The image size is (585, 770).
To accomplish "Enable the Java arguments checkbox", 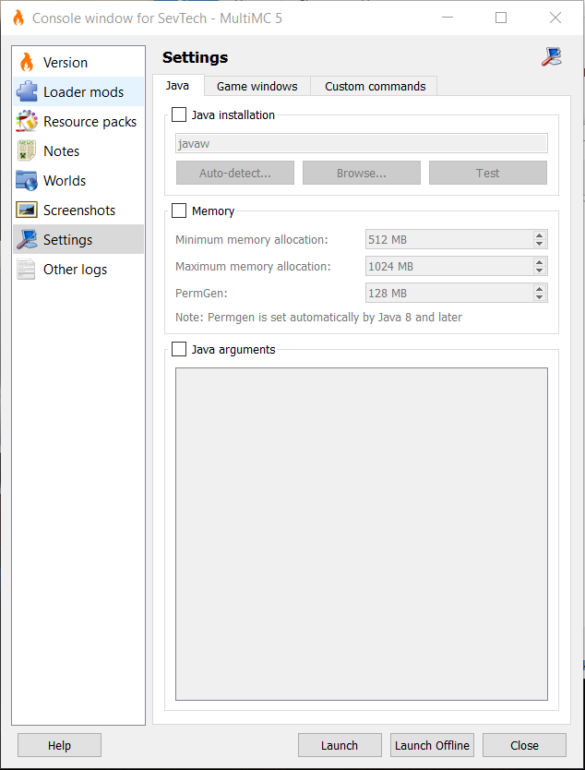I will (x=179, y=350).
